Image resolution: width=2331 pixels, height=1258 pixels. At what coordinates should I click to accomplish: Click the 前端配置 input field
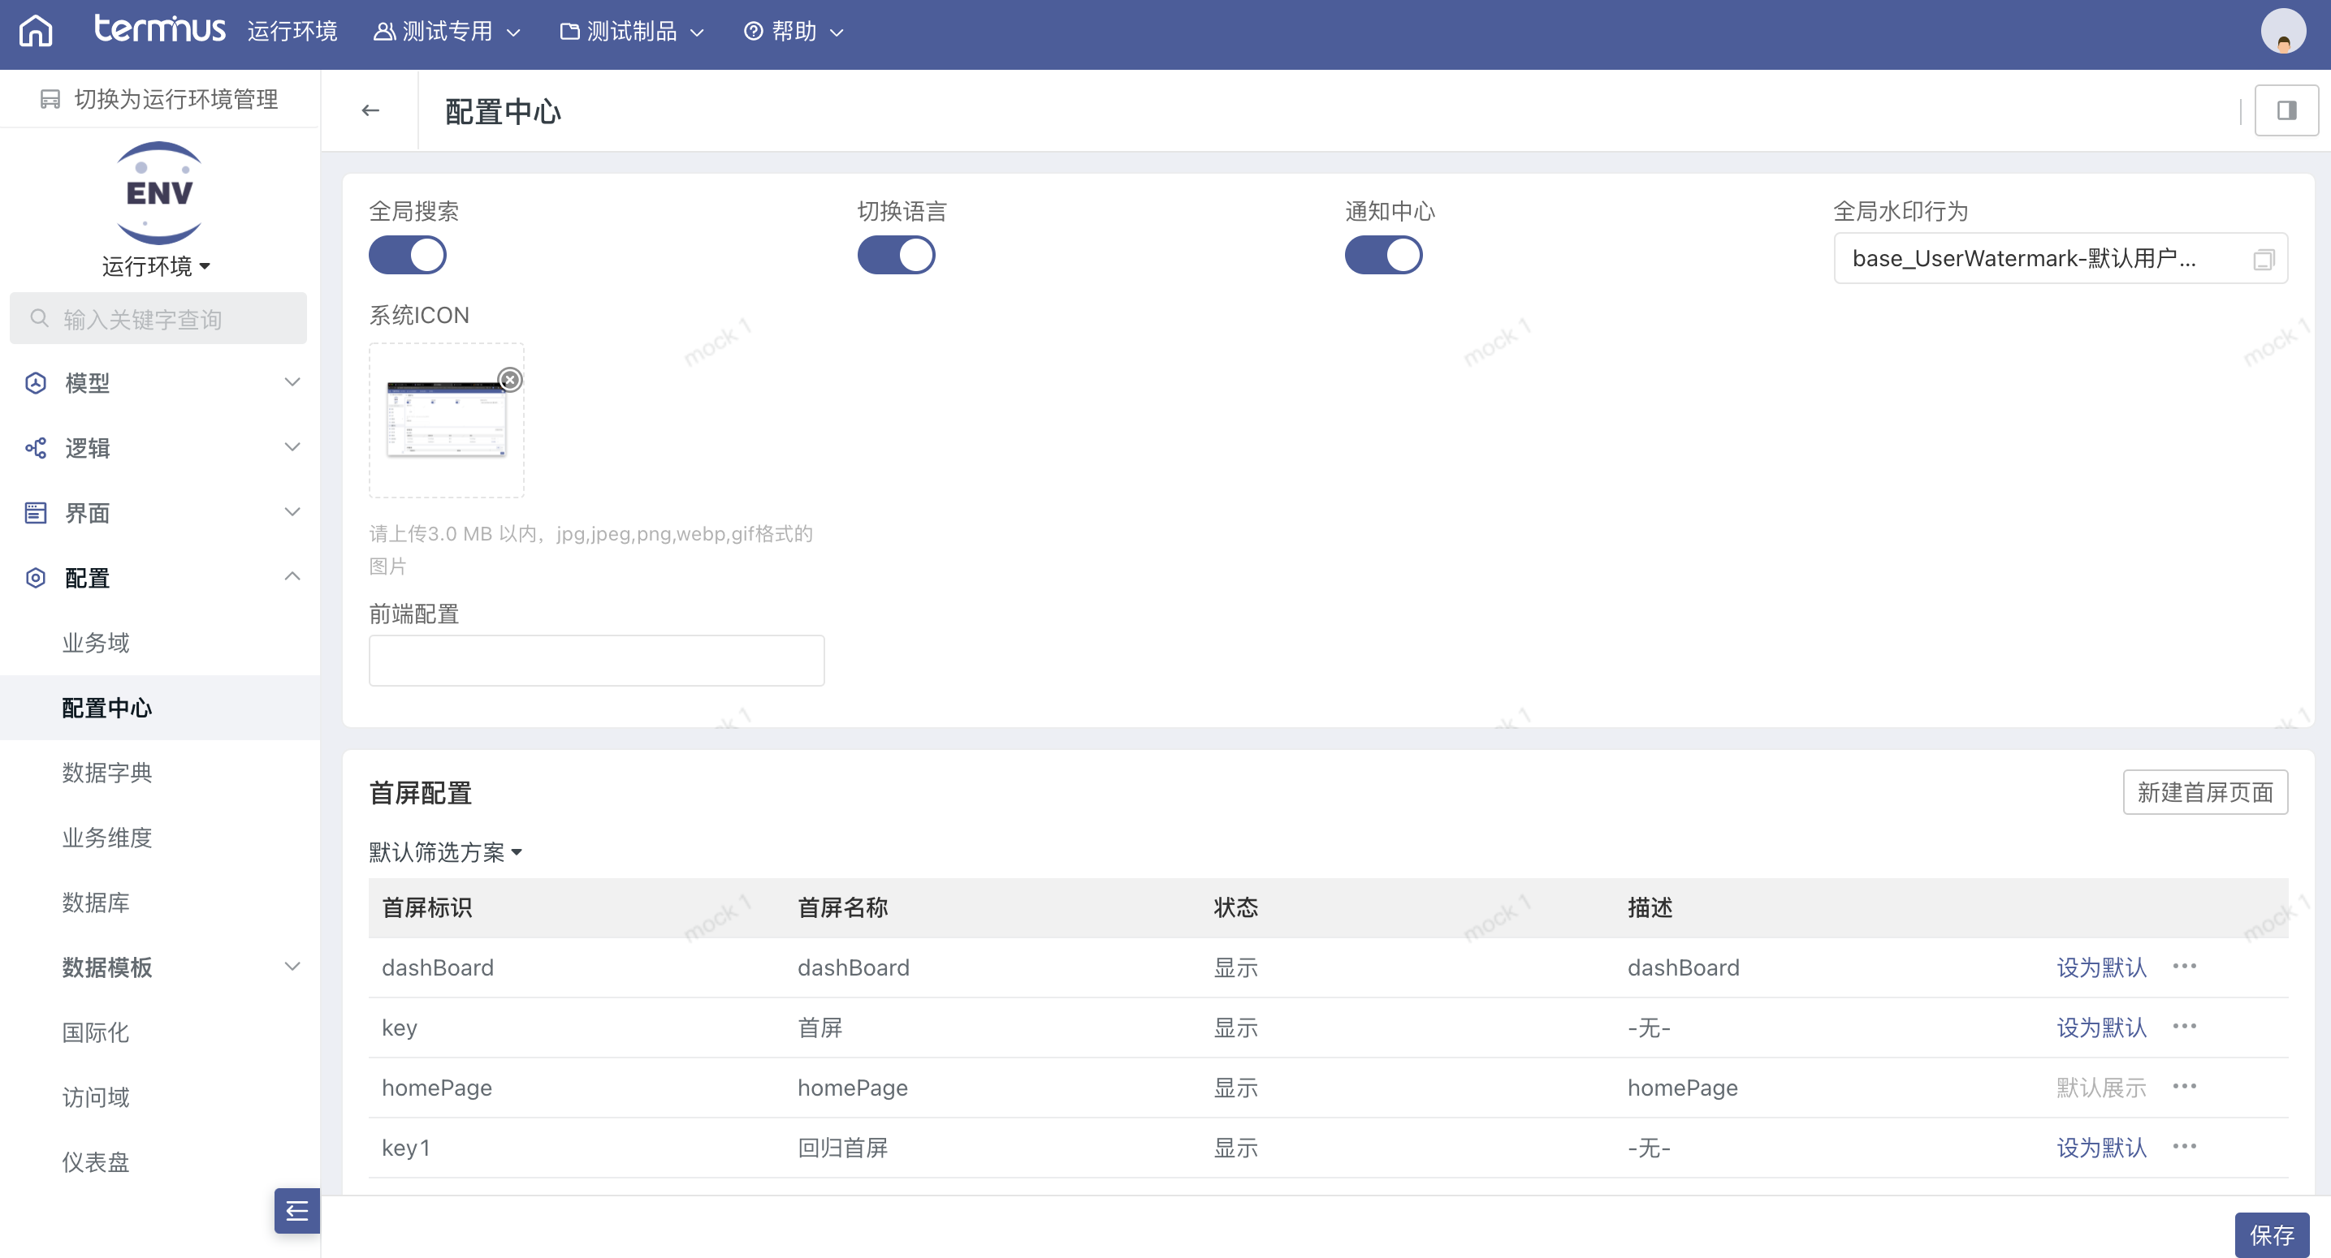(x=596, y=660)
